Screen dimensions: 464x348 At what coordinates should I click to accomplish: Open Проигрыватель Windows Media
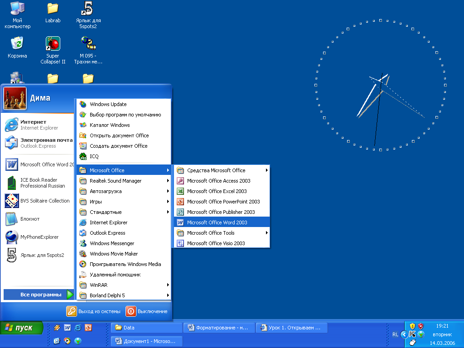click(124, 264)
